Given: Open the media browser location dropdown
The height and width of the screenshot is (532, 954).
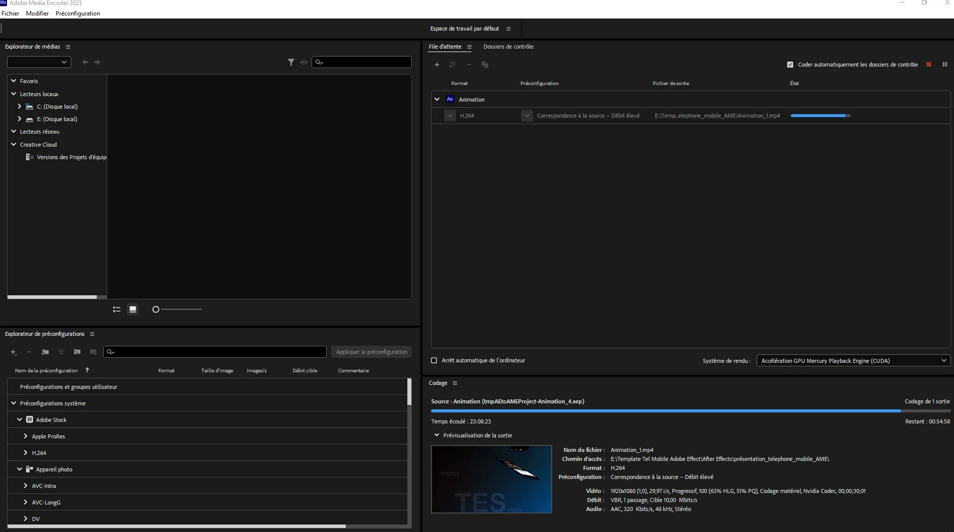Looking at the screenshot, I should pos(39,62).
